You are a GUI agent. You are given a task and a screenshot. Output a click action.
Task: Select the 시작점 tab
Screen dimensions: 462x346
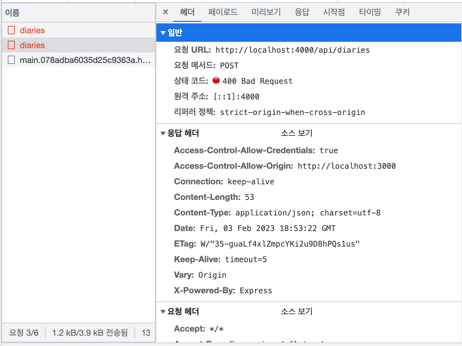[334, 12]
